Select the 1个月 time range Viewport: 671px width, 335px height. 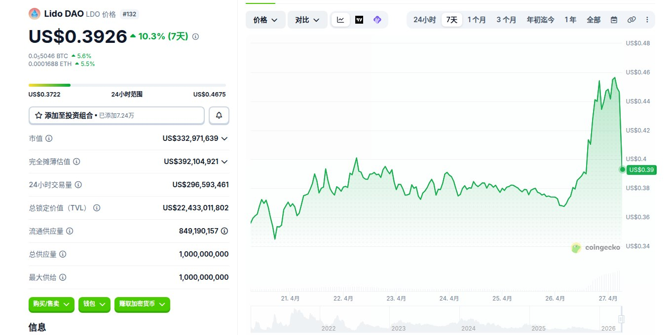pyautogui.click(x=477, y=20)
